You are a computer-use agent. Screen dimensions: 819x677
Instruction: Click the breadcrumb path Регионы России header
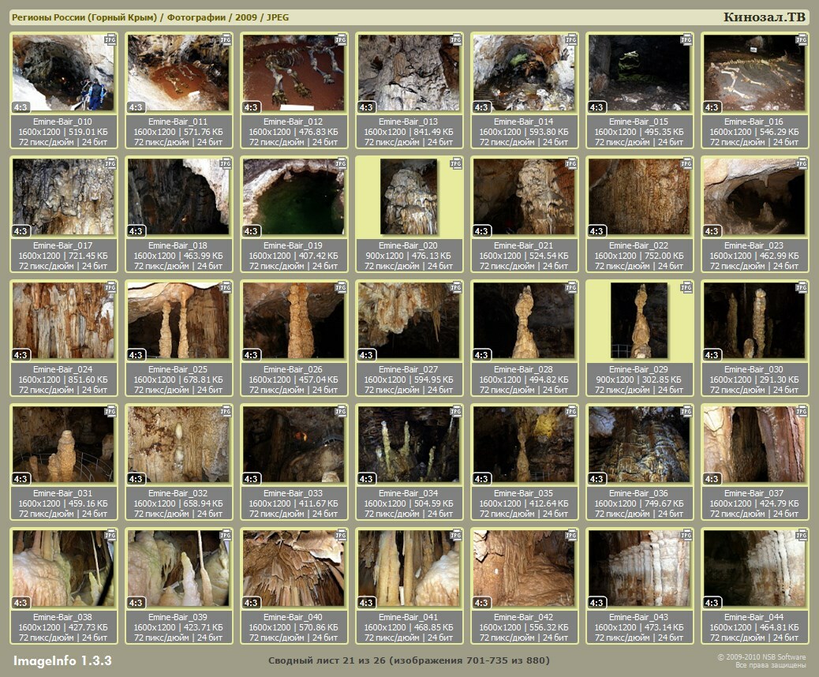coord(150,17)
